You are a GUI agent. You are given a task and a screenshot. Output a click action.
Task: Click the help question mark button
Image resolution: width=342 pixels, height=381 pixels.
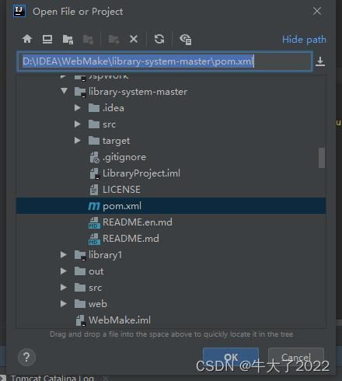pyautogui.click(x=26, y=358)
